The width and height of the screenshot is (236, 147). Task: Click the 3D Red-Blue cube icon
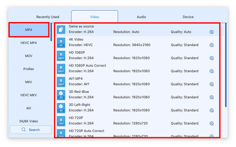click(61, 95)
